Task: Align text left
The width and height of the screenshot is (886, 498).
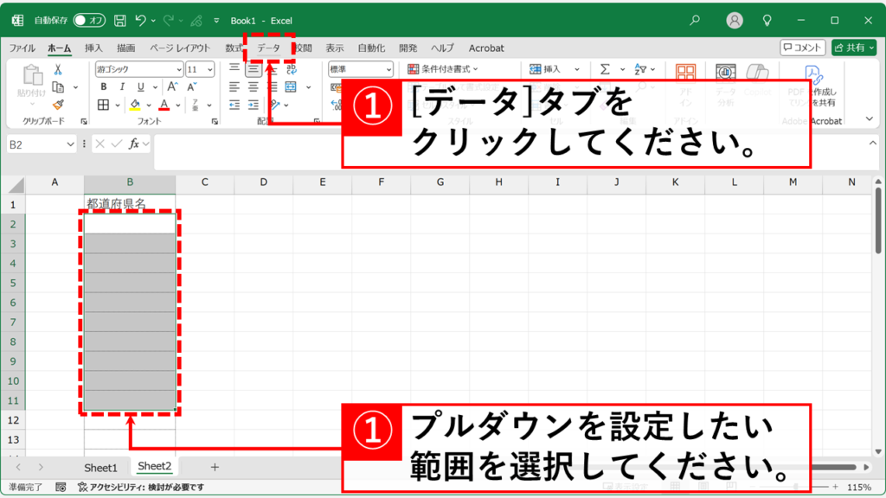Action: [234, 87]
